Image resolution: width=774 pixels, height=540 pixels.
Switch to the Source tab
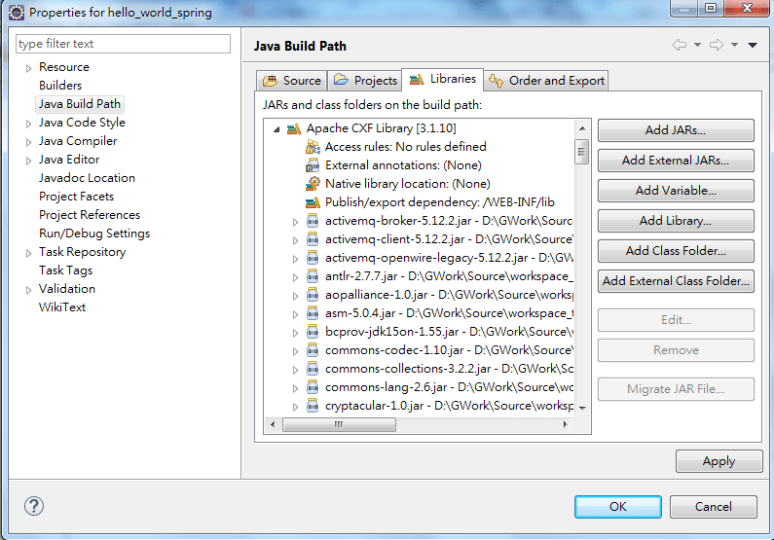pyautogui.click(x=292, y=81)
